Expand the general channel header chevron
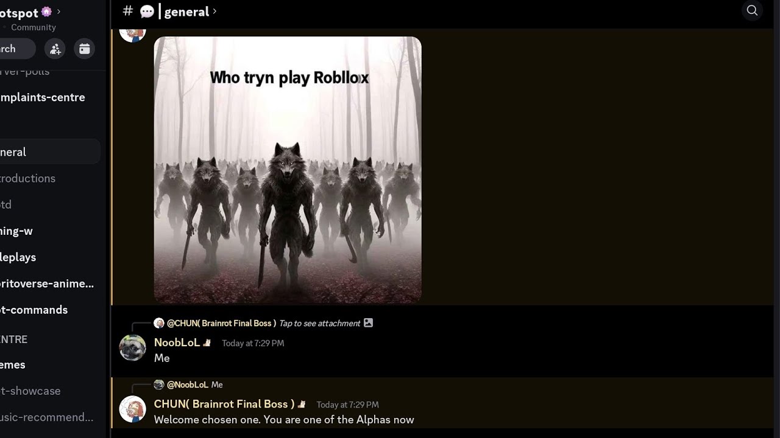 pyautogui.click(x=214, y=12)
